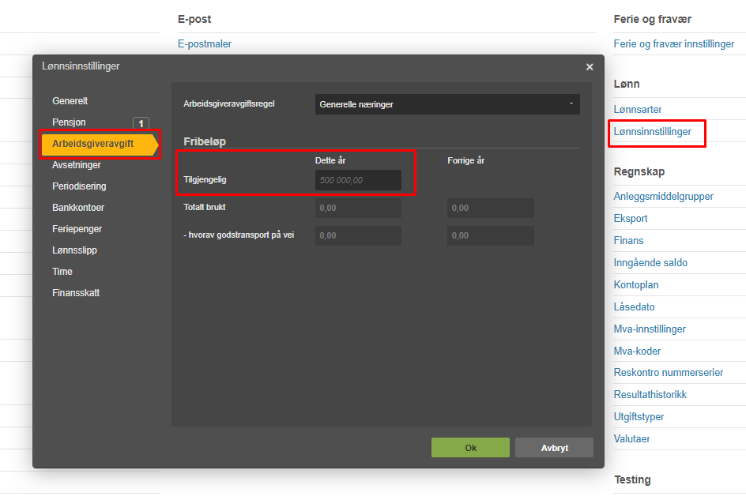This screenshot has width=746, height=500.
Task: Open the Feriepenger section
Action: (77, 229)
